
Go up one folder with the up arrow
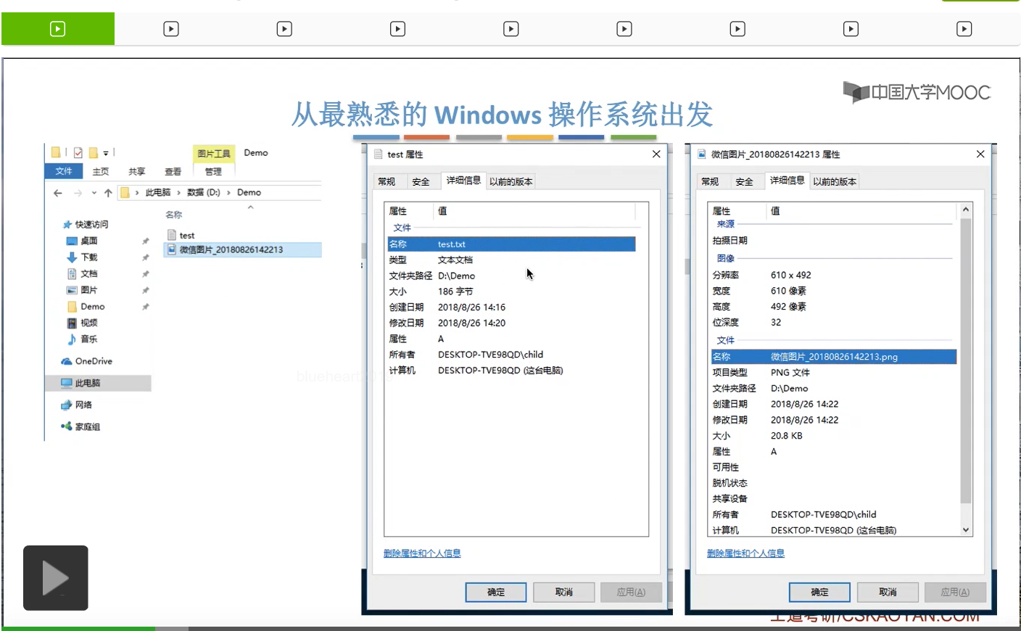pyautogui.click(x=108, y=193)
